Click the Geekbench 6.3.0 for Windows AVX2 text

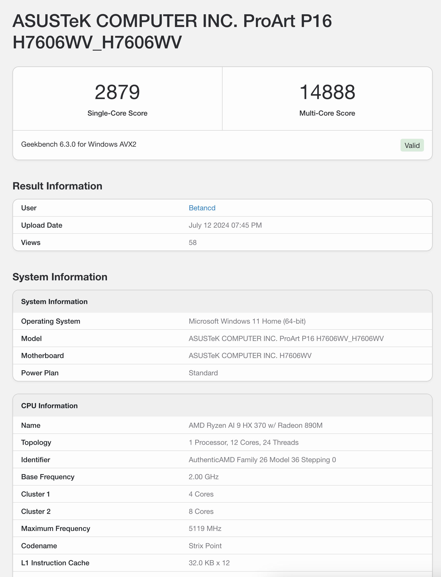pyautogui.click(x=79, y=144)
